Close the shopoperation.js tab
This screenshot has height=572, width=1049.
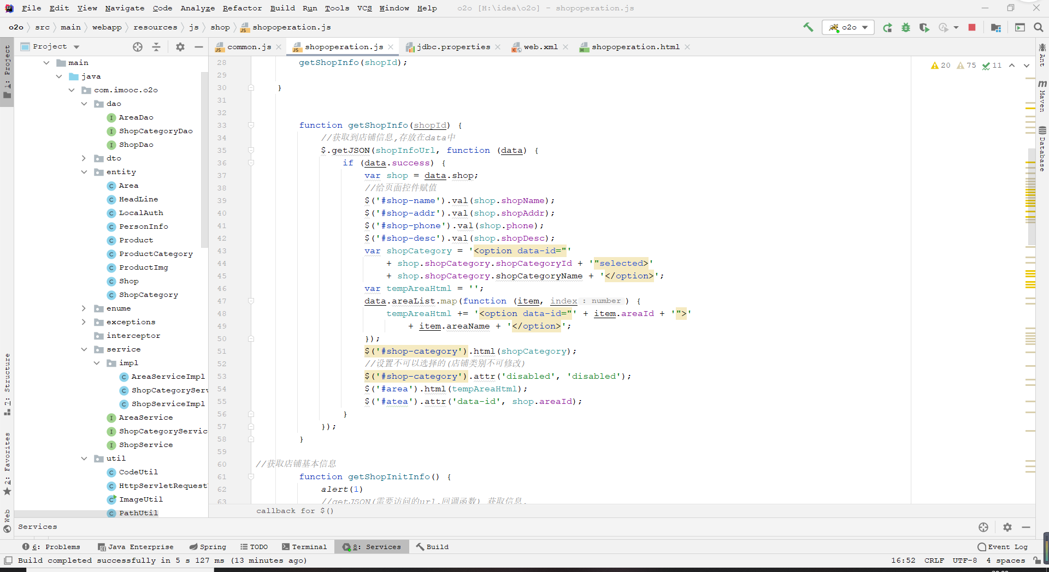(391, 47)
